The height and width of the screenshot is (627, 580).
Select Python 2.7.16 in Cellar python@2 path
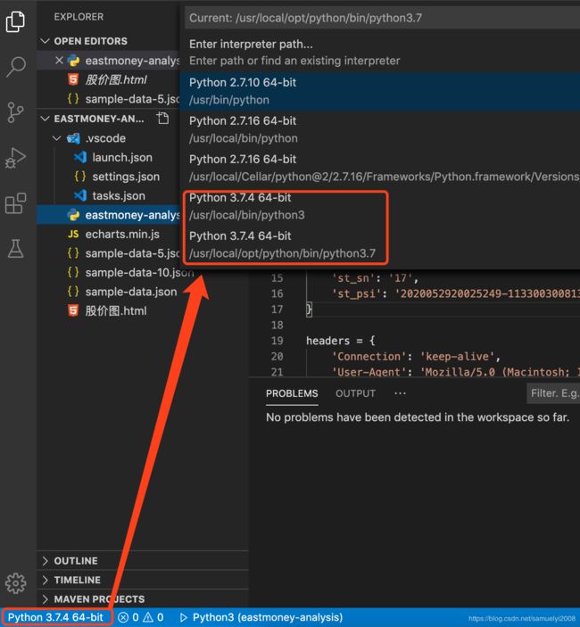379,168
